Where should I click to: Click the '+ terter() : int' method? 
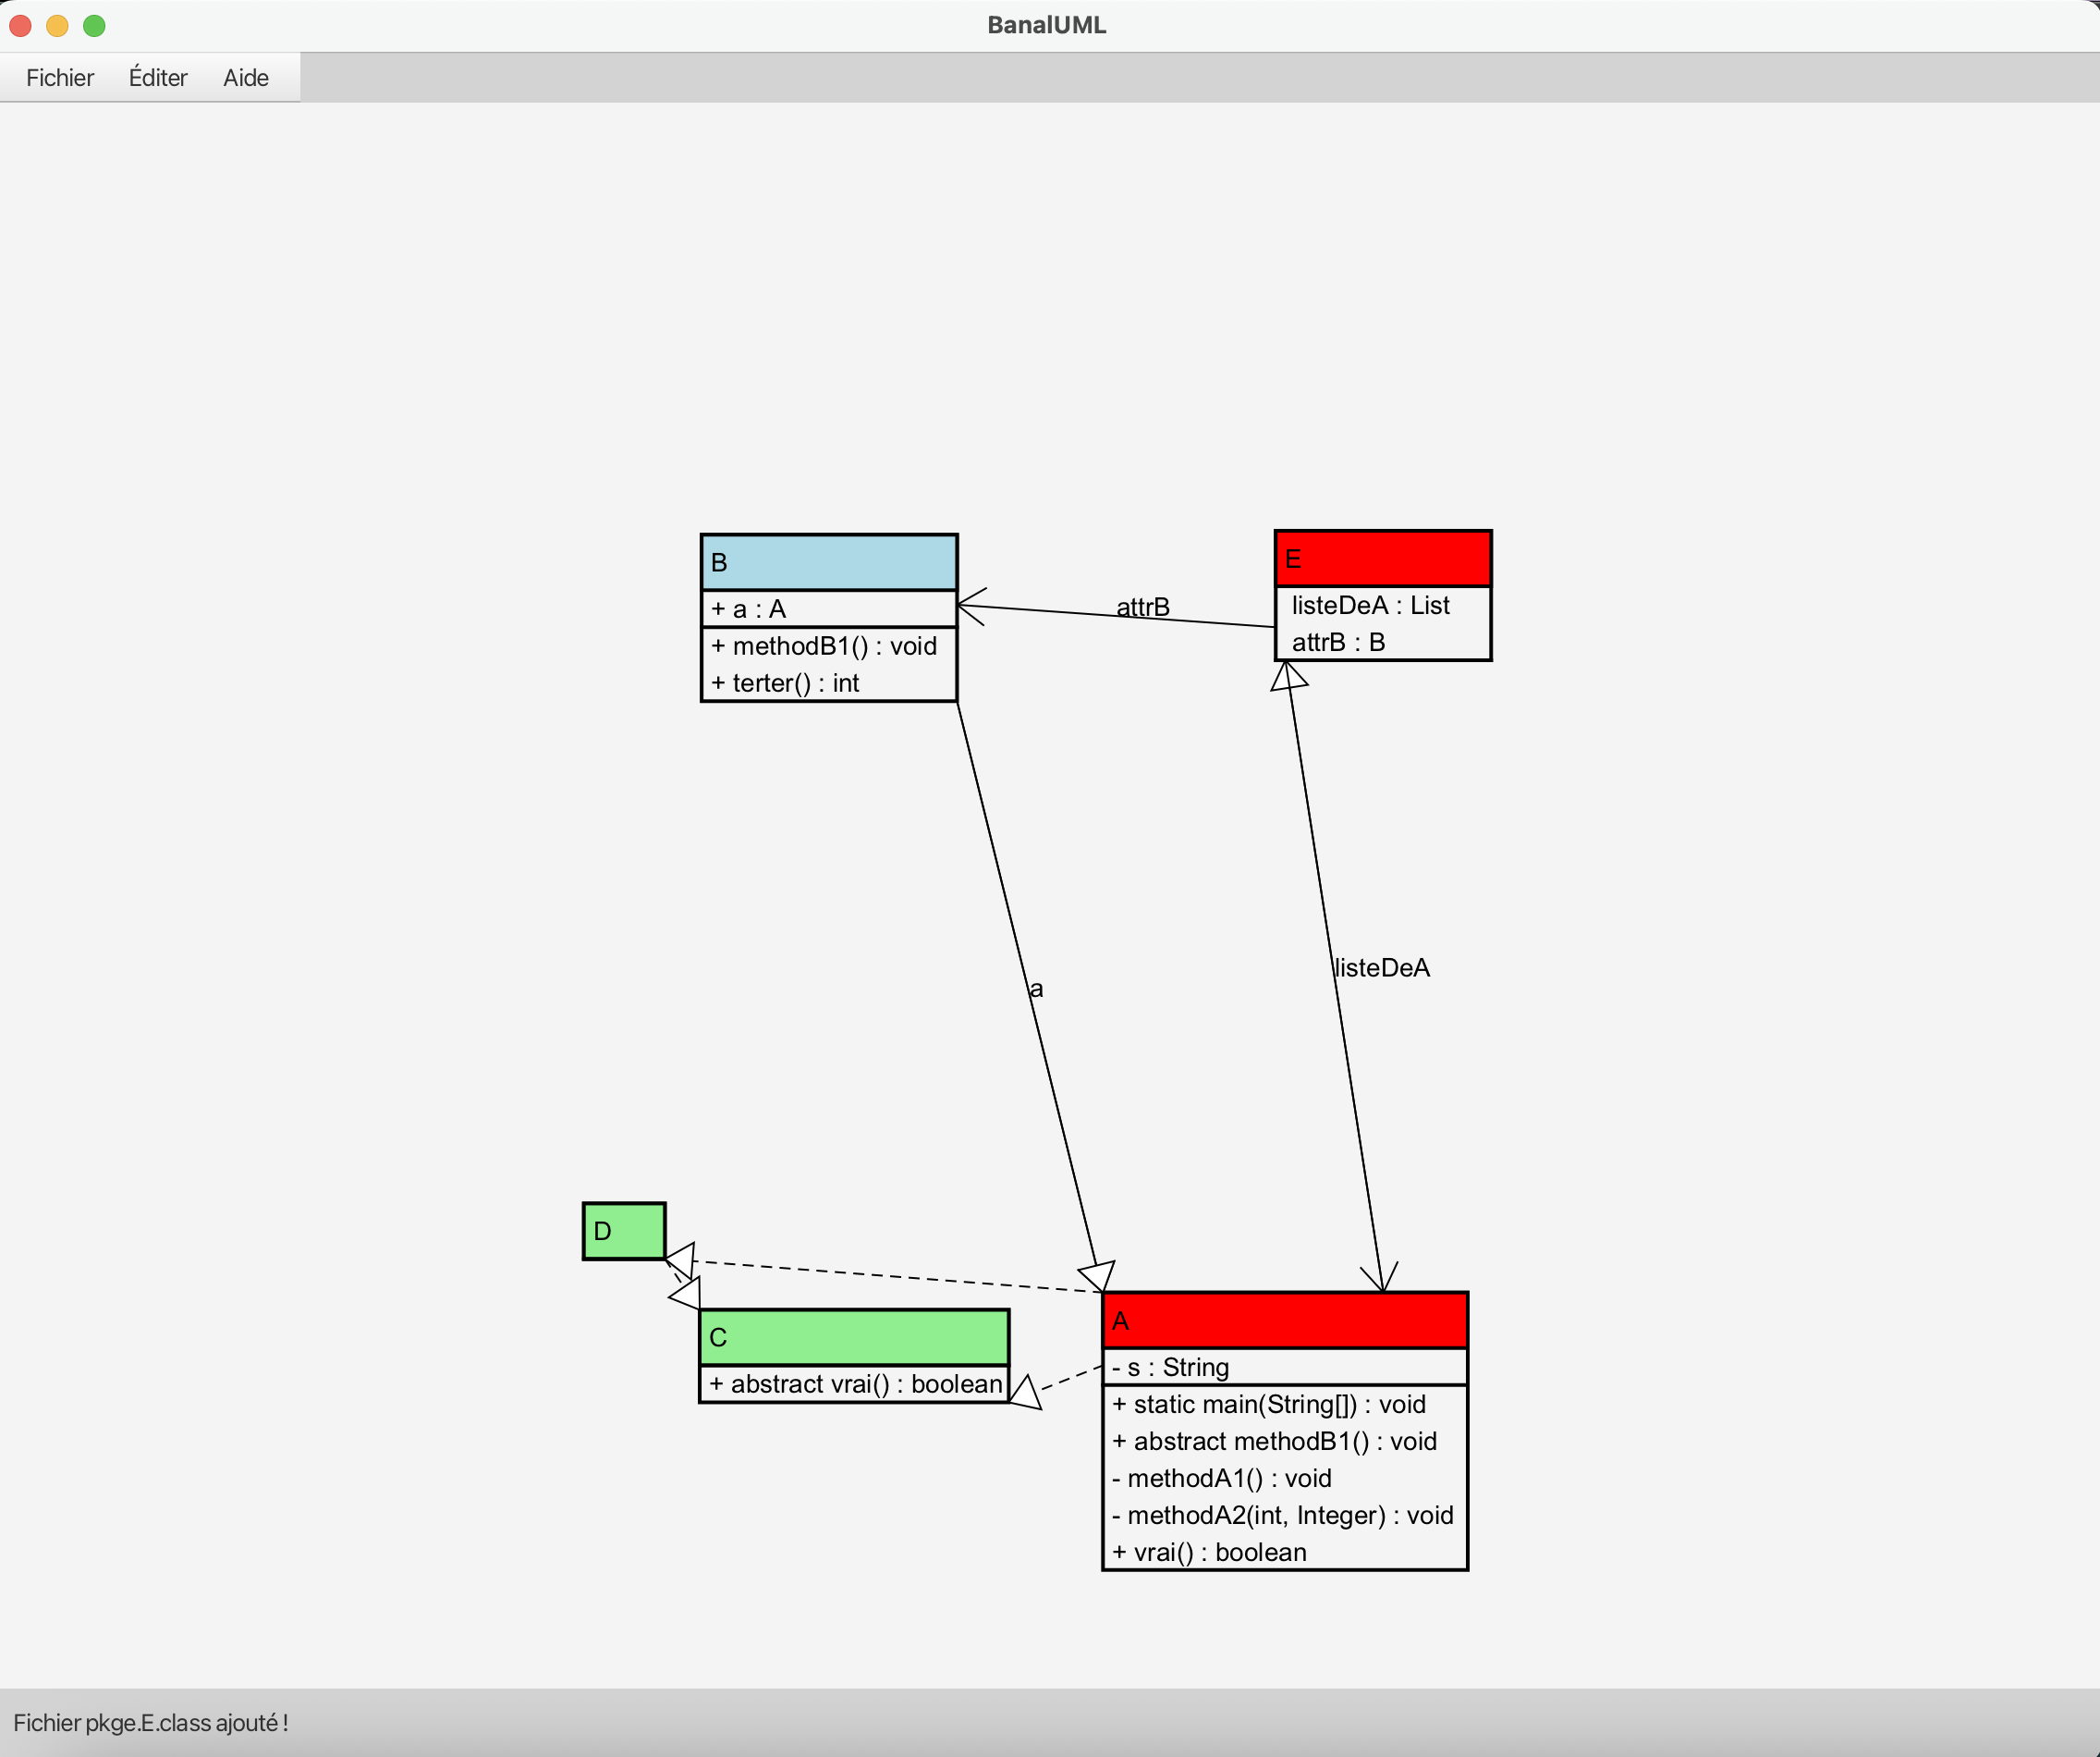coord(785,682)
